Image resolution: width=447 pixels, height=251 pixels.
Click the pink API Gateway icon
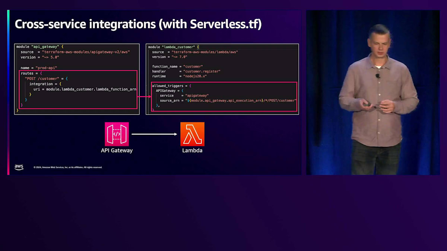(x=117, y=134)
